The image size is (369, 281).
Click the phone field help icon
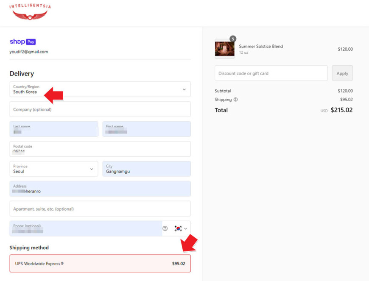pos(165,228)
